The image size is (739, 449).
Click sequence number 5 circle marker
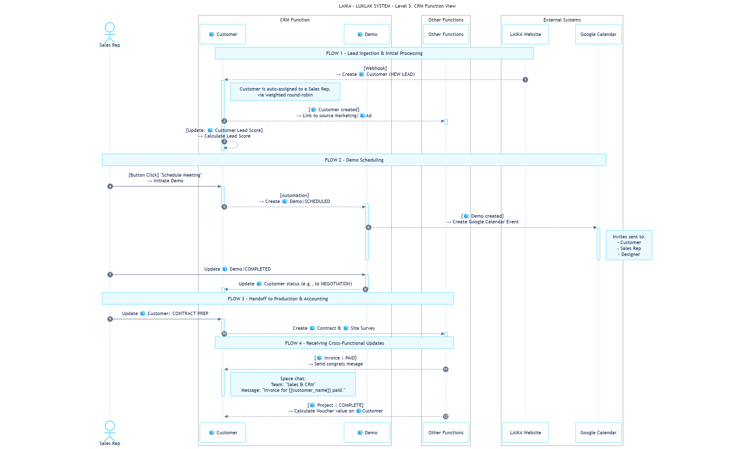(224, 207)
